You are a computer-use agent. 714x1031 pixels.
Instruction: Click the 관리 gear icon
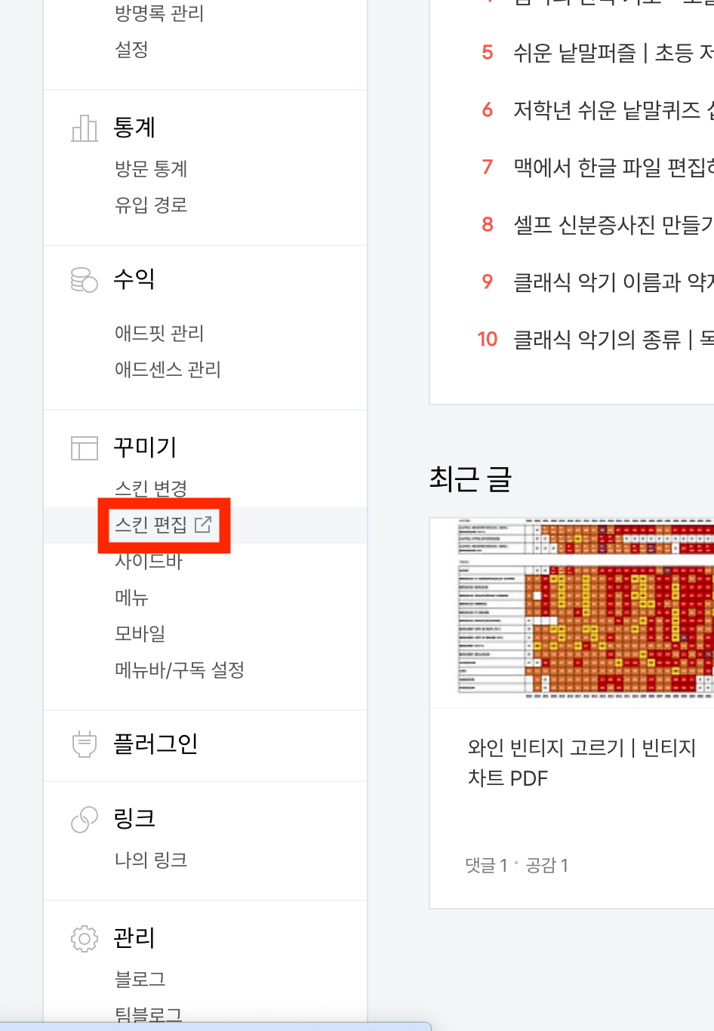click(84, 938)
